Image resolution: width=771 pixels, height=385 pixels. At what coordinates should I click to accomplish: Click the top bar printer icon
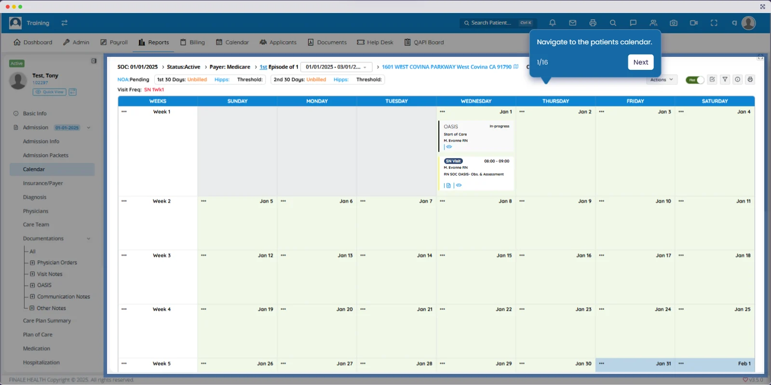(x=593, y=23)
